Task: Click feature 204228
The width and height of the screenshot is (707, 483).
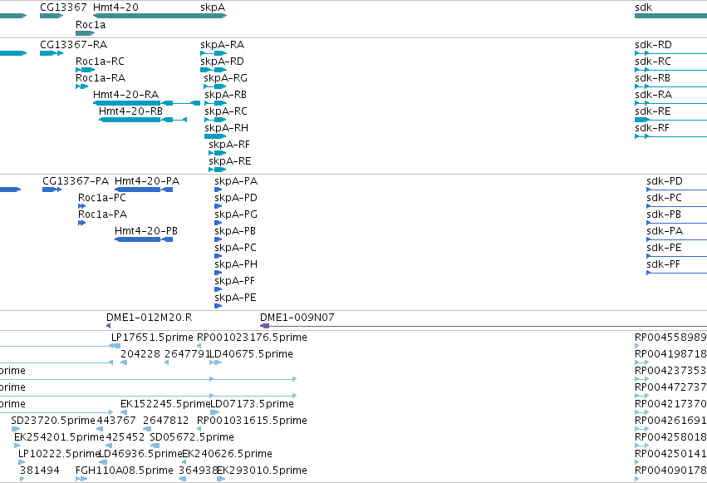Action: pyautogui.click(x=140, y=354)
